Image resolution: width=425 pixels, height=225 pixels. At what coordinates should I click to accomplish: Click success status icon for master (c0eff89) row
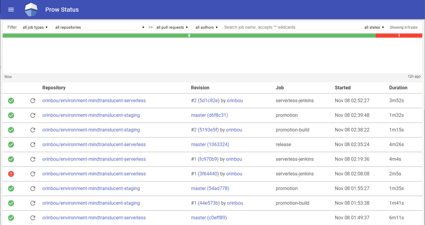coord(11,218)
